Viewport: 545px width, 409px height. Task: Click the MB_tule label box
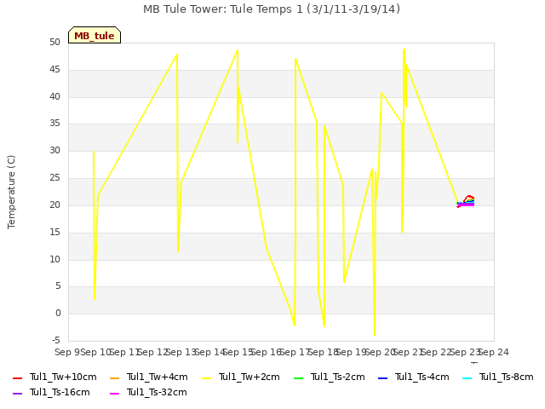[x=95, y=35]
